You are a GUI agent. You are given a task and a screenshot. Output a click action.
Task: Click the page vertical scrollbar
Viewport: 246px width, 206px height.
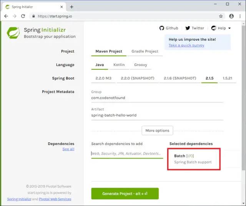(243, 98)
